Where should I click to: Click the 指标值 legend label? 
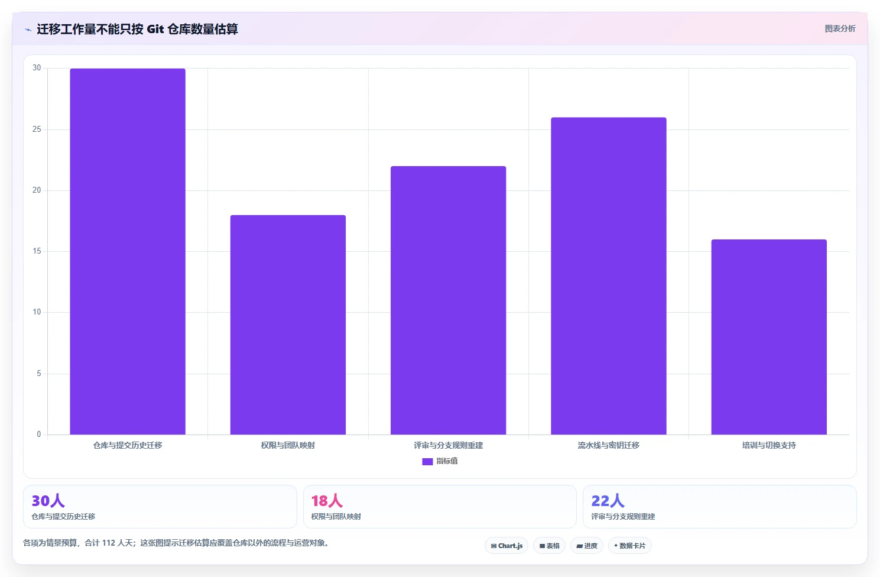(x=447, y=461)
